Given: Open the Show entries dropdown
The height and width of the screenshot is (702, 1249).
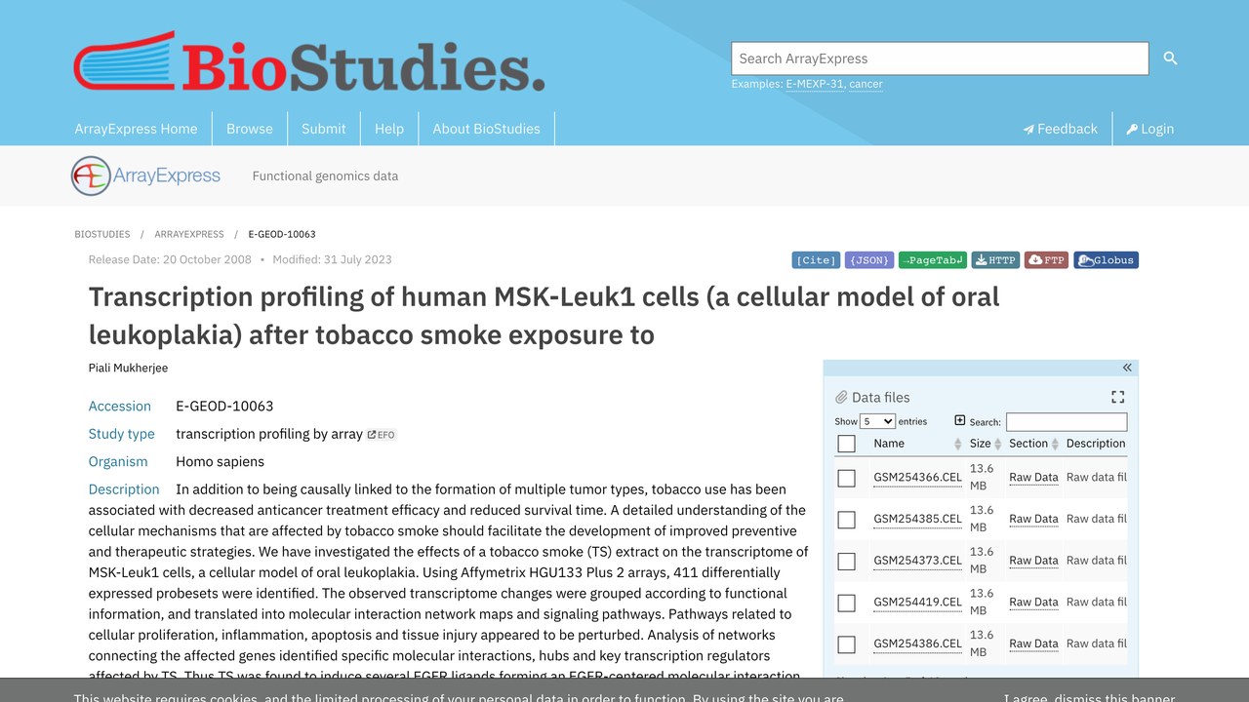Looking at the screenshot, I should (877, 421).
